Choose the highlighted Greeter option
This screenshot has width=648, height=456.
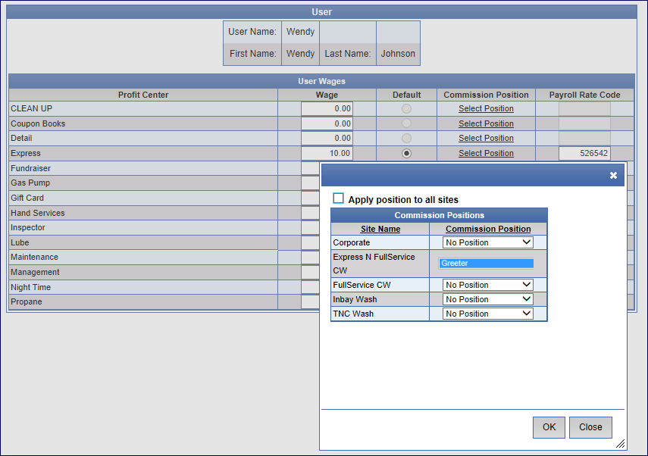click(x=486, y=264)
